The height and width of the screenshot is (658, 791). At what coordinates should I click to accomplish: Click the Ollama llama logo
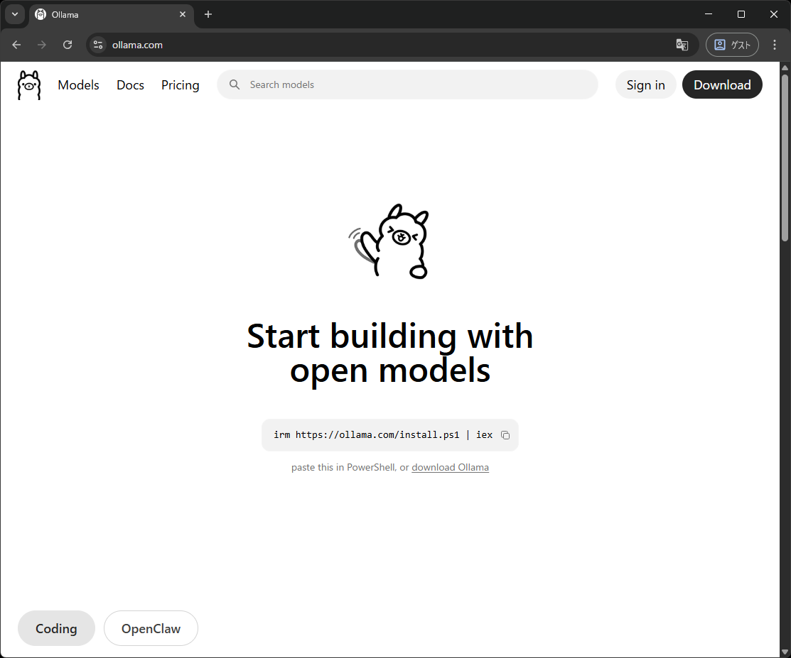pos(29,85)
